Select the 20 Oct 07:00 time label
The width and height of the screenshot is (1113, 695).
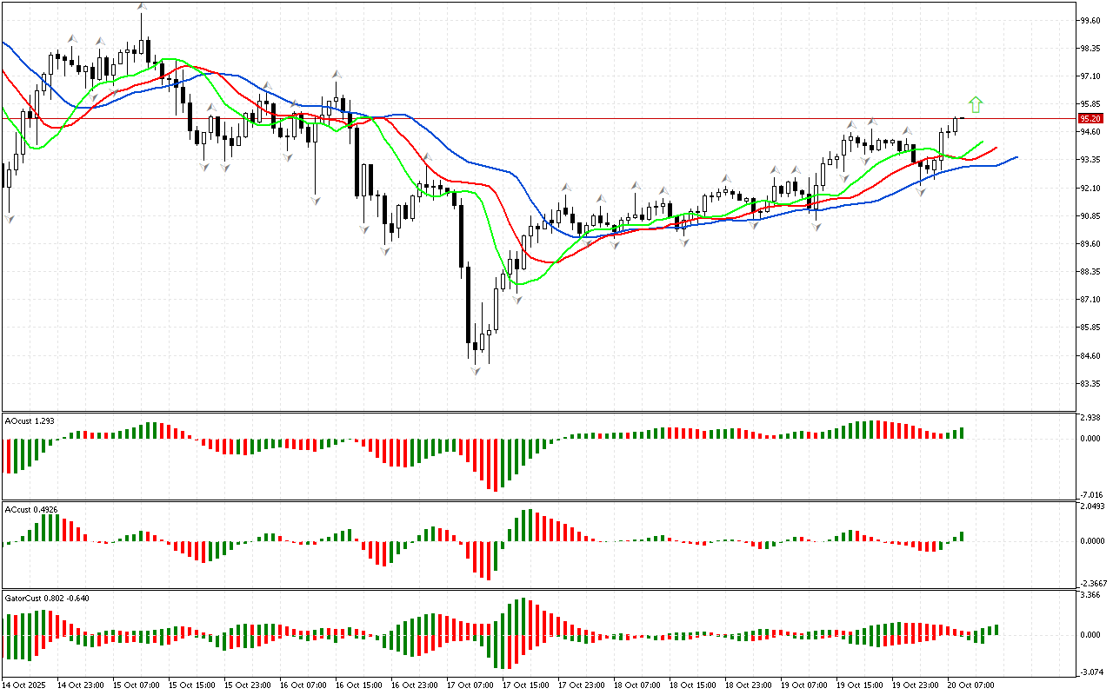click(973, 685)
